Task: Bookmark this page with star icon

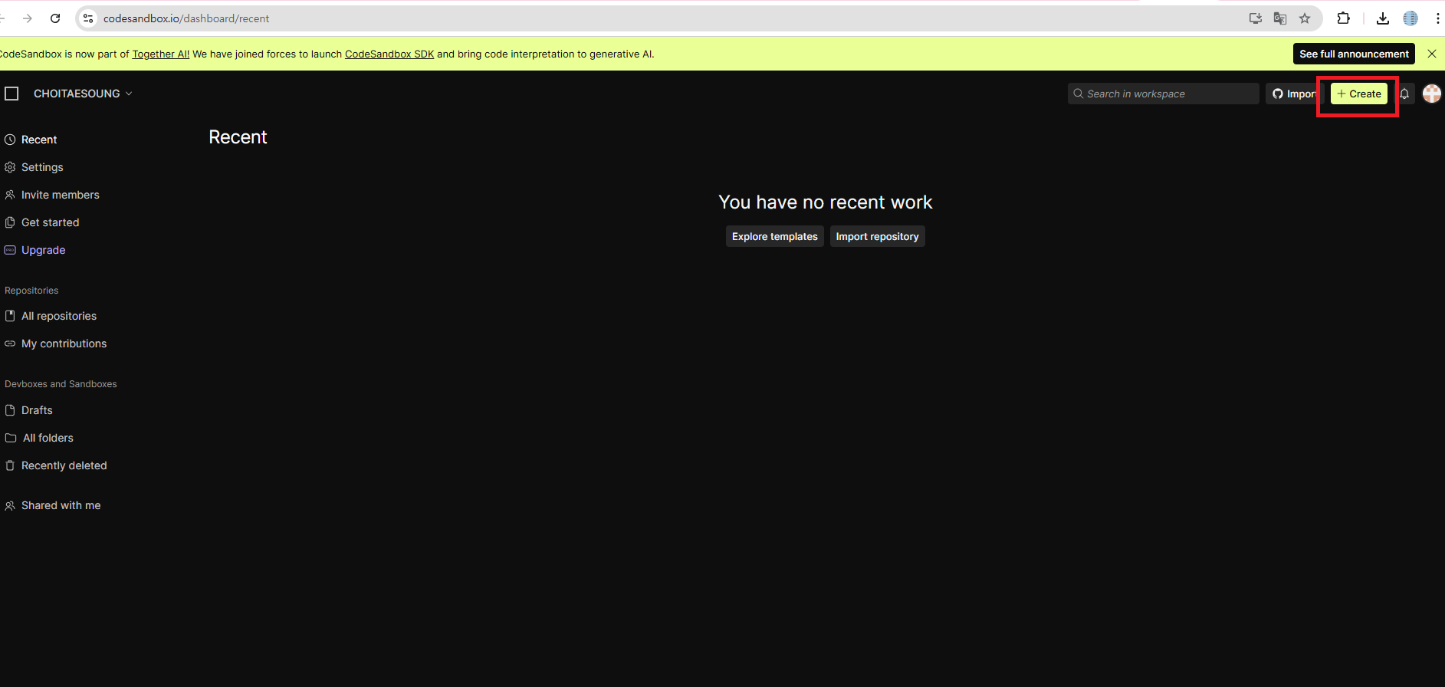Action: click(x=1305, y=18)
